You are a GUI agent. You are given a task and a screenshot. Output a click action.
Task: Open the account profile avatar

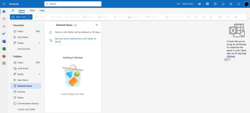coord(246,4)
